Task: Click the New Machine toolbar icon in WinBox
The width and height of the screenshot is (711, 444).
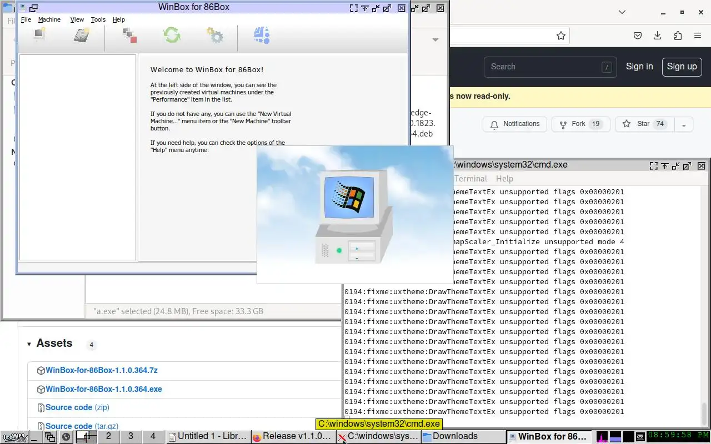Action: [x=39, y=36]
